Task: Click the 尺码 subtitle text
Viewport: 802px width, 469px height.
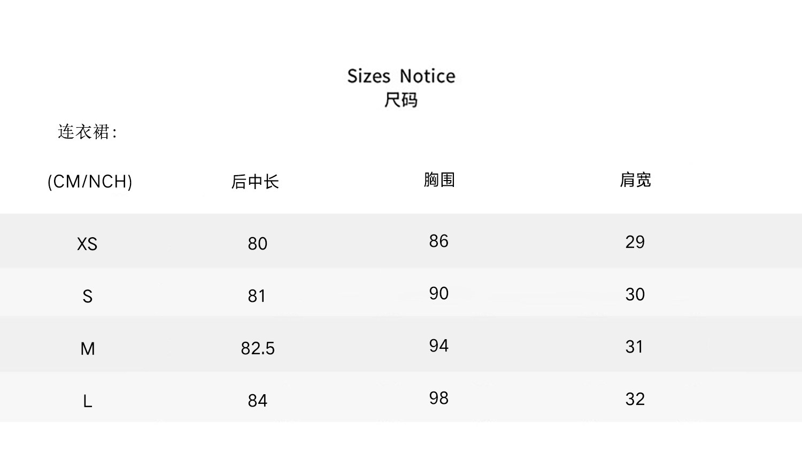Action: 401,100
